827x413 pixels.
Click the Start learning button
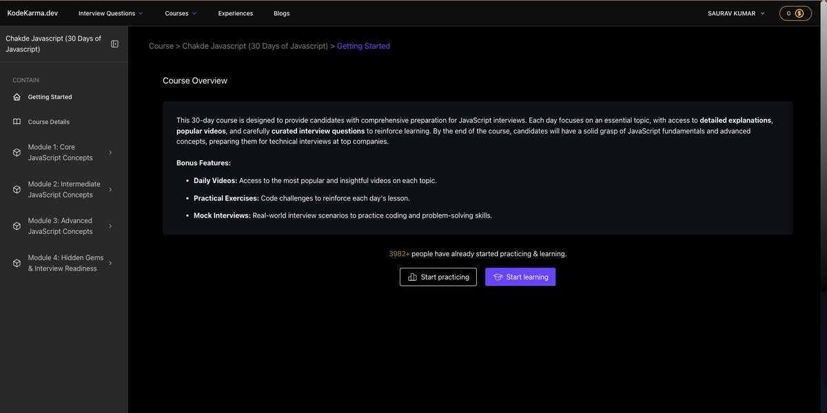pyautogui.click(x=520, y=277)
